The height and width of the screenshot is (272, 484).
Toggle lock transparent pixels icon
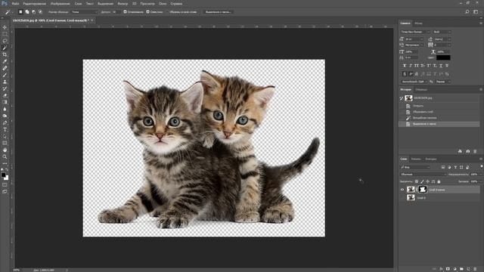[417, 181]
